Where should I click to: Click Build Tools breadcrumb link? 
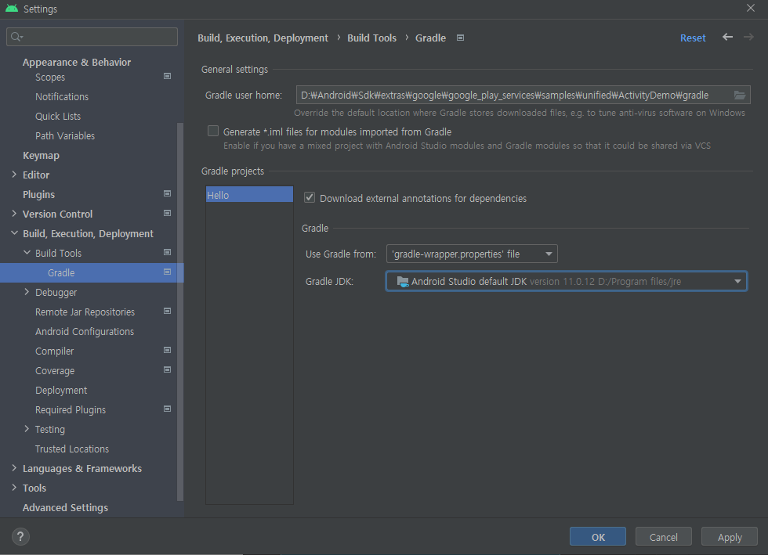tap(371, 38)
